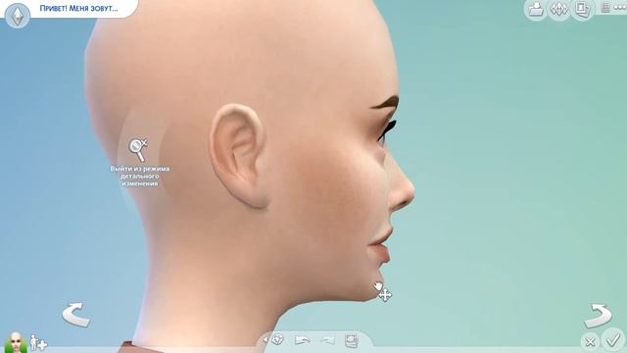627x353 pixels.
Task: Rotate Sim with left curved arrow
Action: pos(76,315)
